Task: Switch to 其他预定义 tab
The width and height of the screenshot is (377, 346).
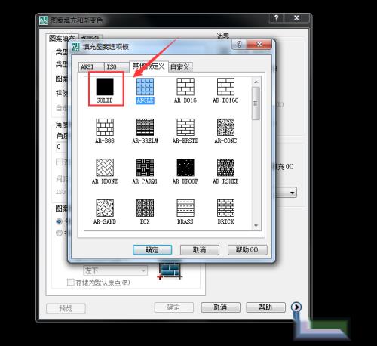Action: pos(149,66)
